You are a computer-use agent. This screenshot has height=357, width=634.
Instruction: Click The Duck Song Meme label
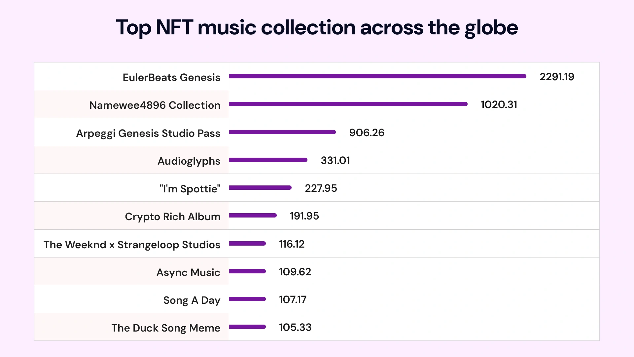166,328
